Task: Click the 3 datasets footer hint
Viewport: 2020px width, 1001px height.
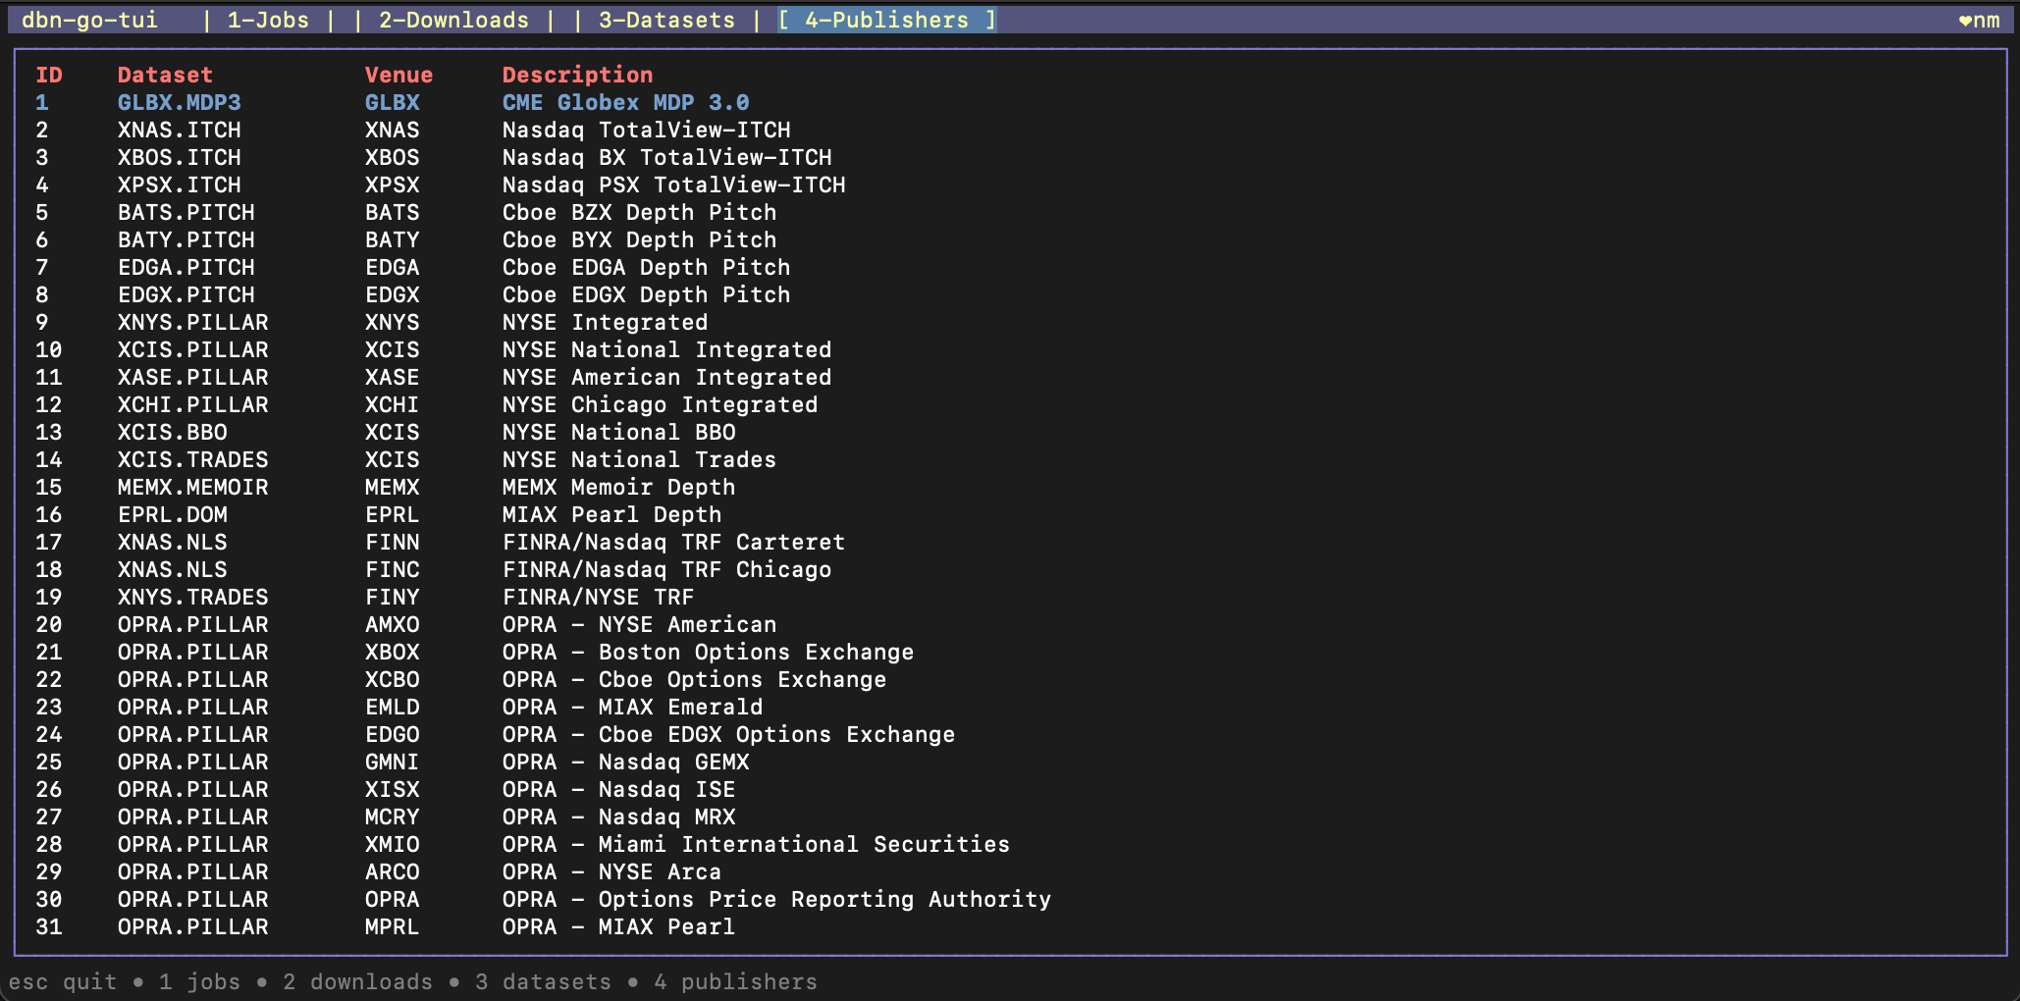Action: pyautogui.click(x=543, y=981)
